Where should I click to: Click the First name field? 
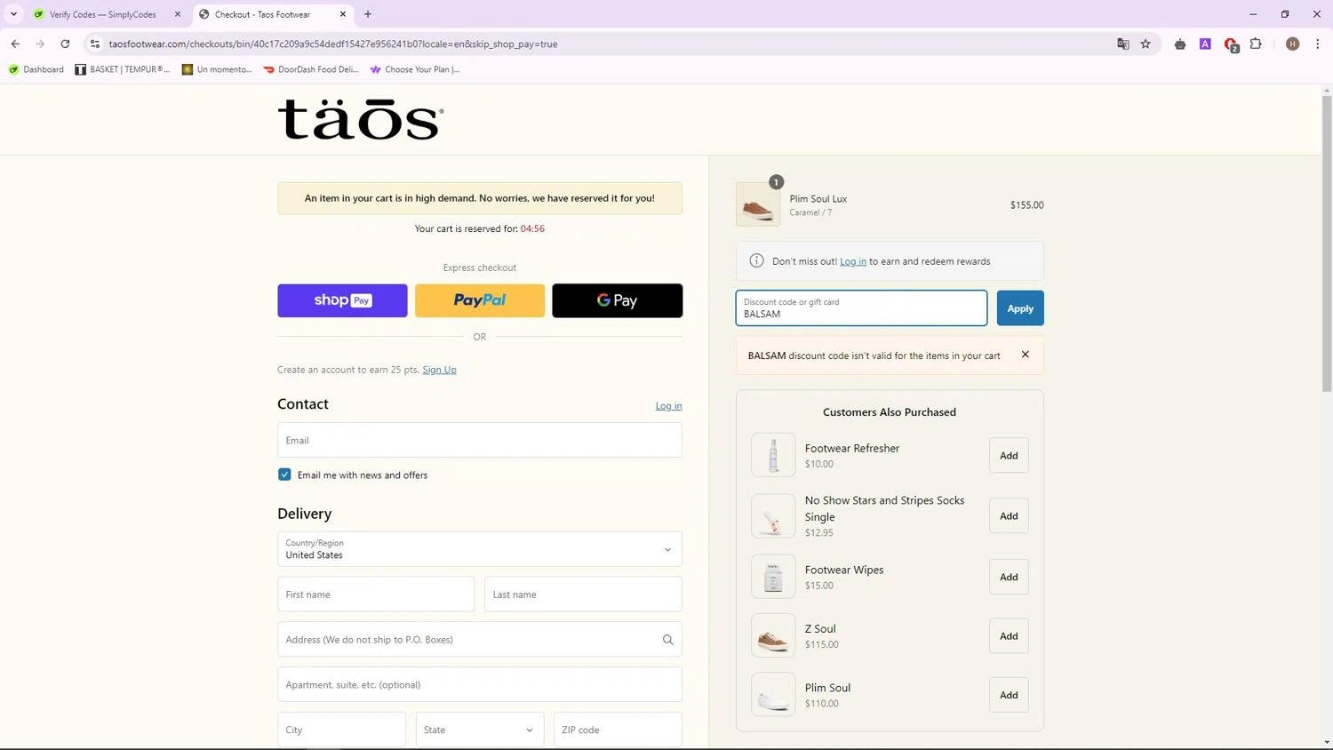[x=376, y=594]
